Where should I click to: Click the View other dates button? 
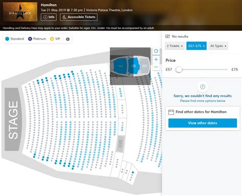click(x=203, y=123)
